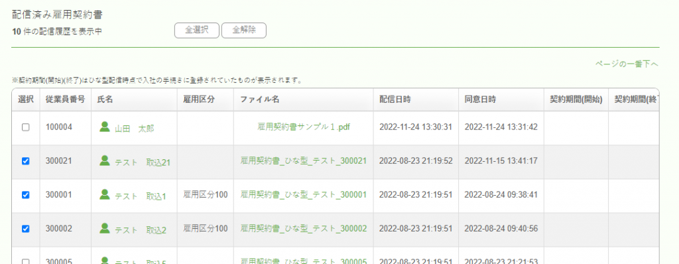
Task: Click employee number 300002
Action: pos(58,228)
